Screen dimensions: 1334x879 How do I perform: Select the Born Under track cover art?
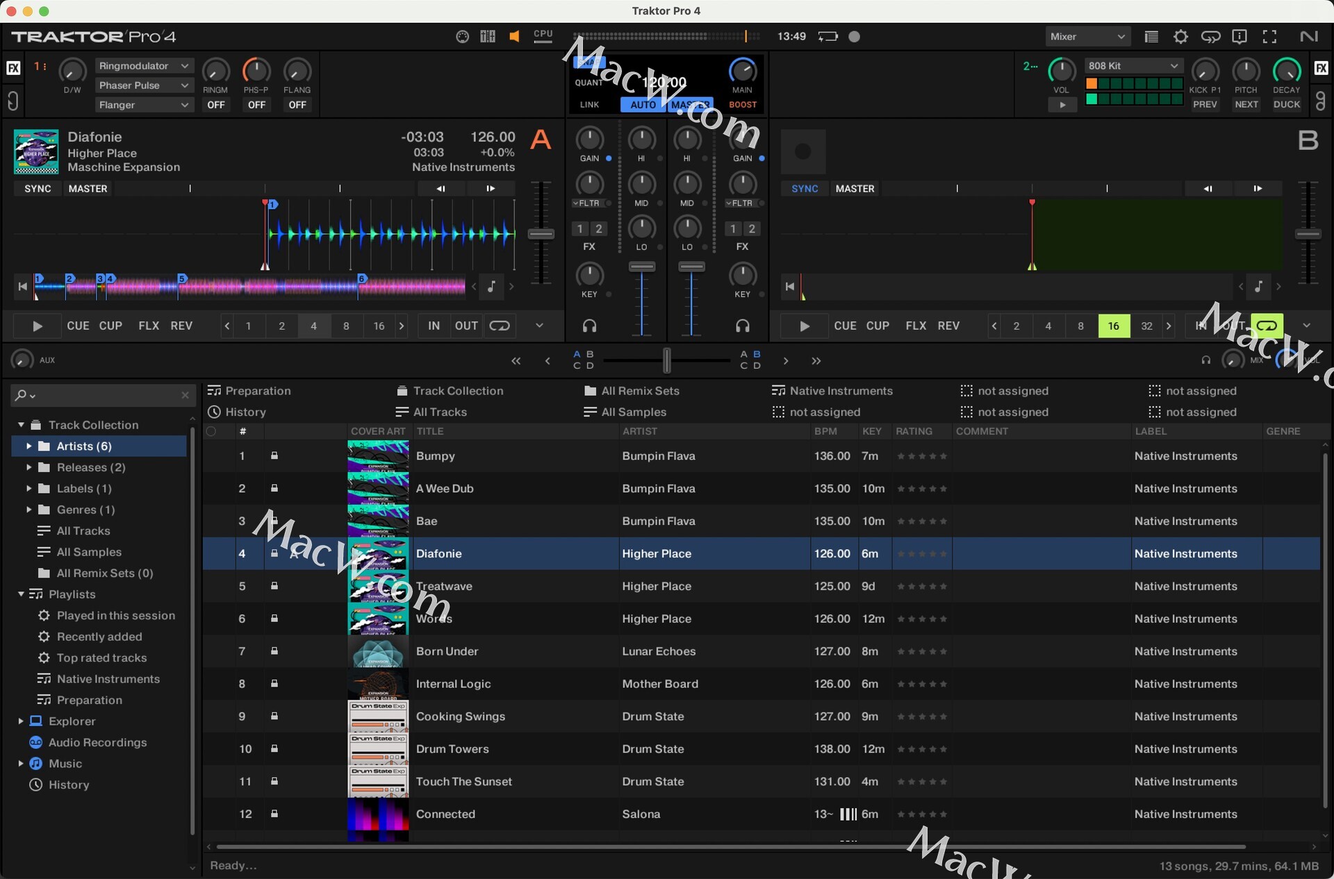(x=378, y=651)
